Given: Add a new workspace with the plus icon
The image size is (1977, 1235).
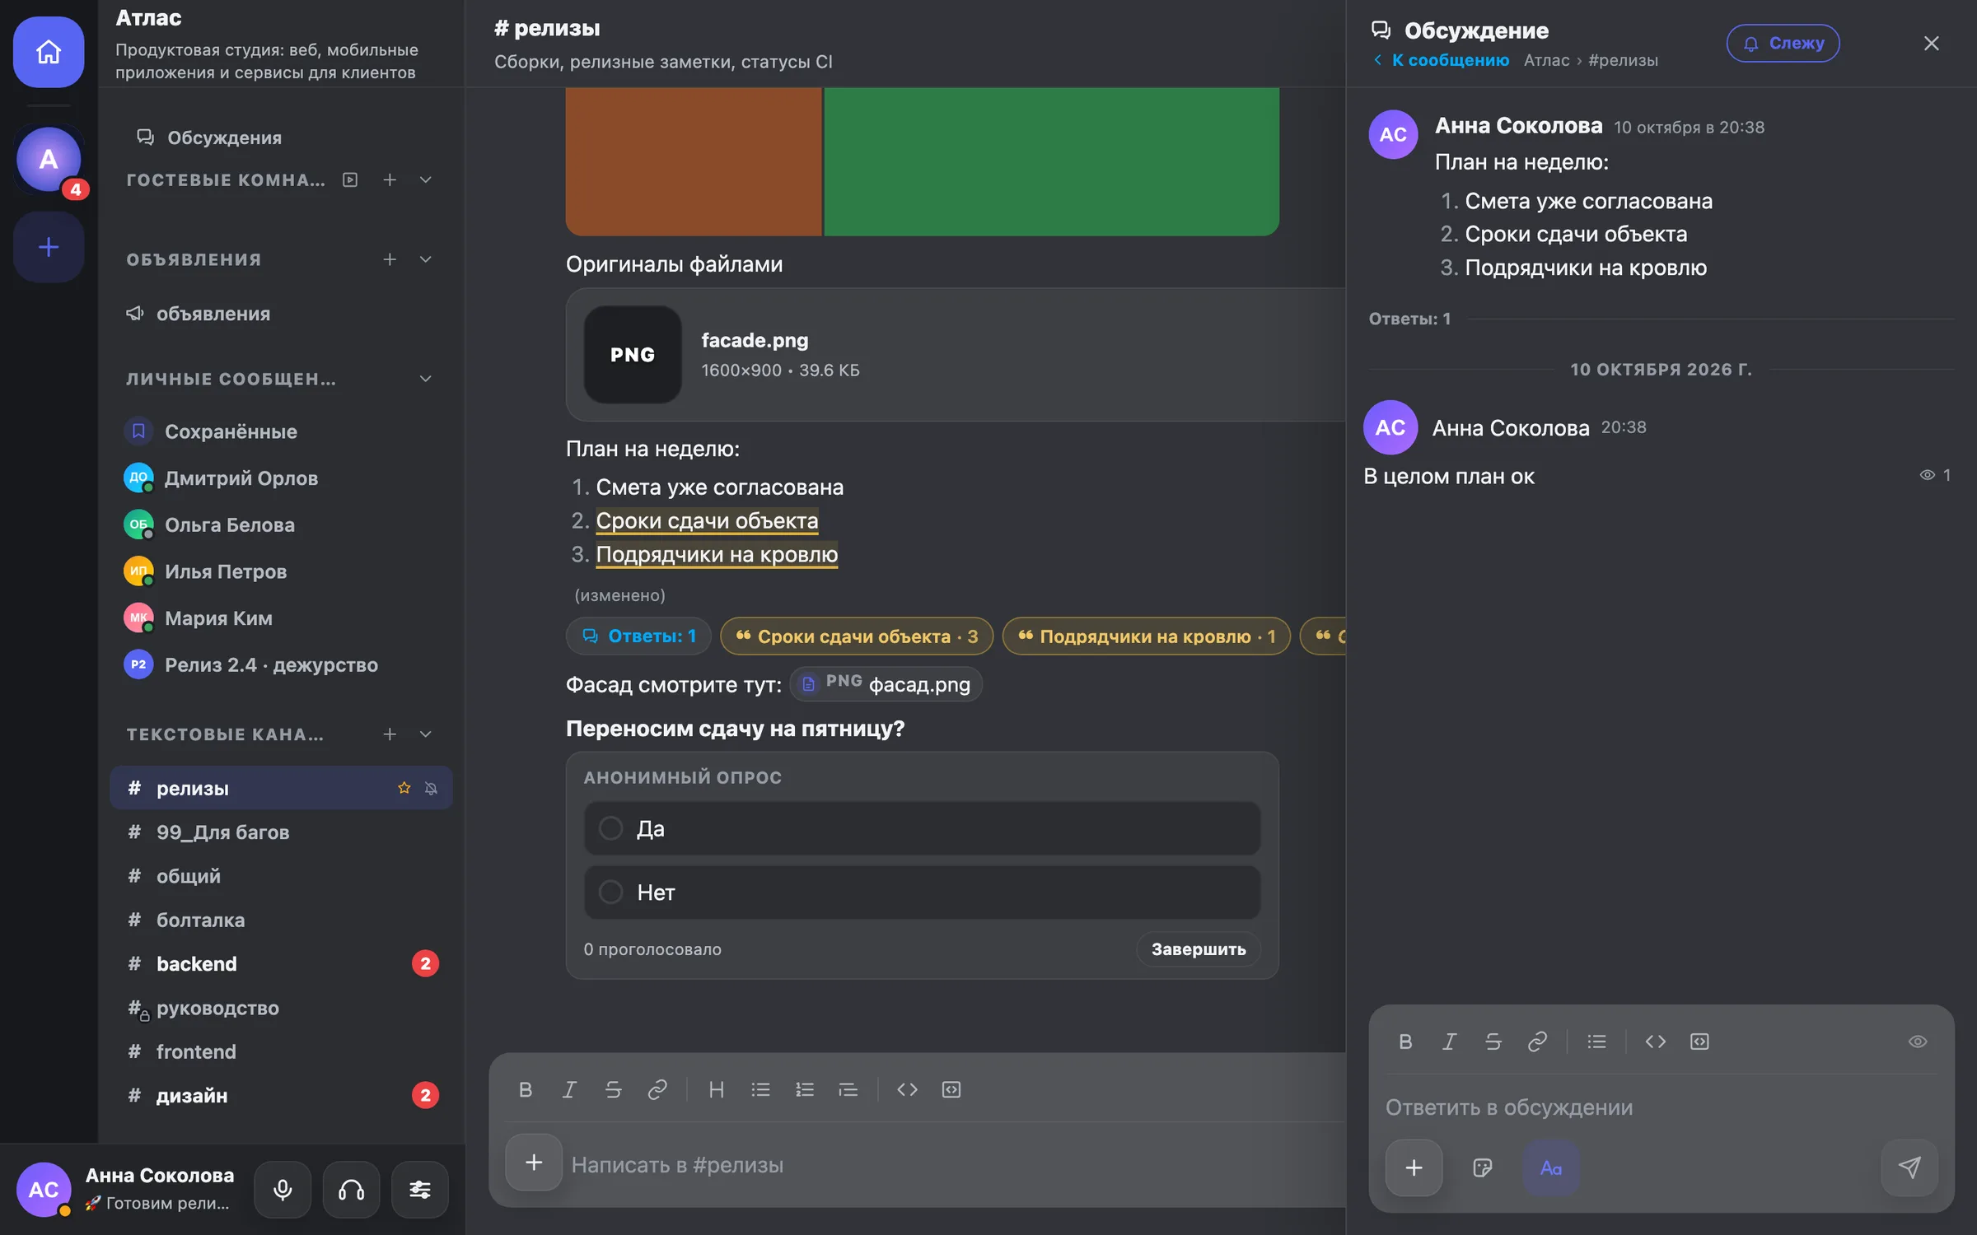Looking at the screenshot, I should click(49, 247).
